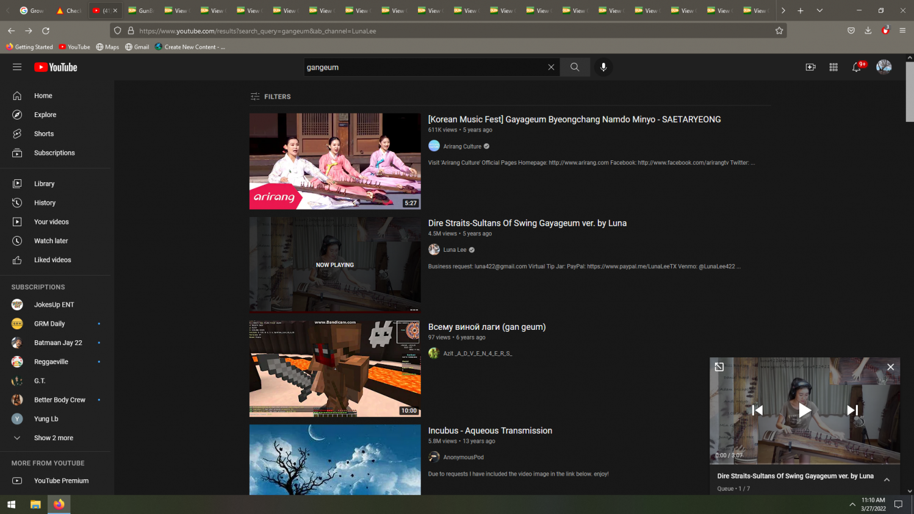Image resolution: width=914 pixels, height=514 pixels.
Task: Start voice search with microphone
Action: pos(603,67)
